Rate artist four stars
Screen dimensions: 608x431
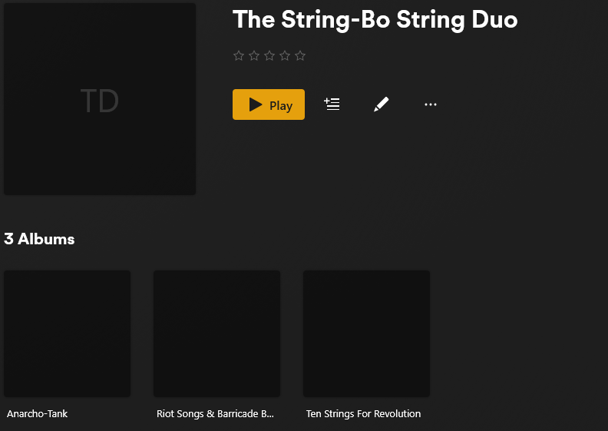[x=285, y=55]
